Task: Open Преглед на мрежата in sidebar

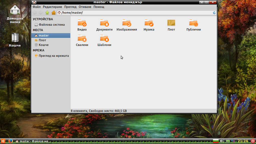Action: coord(51,56)
